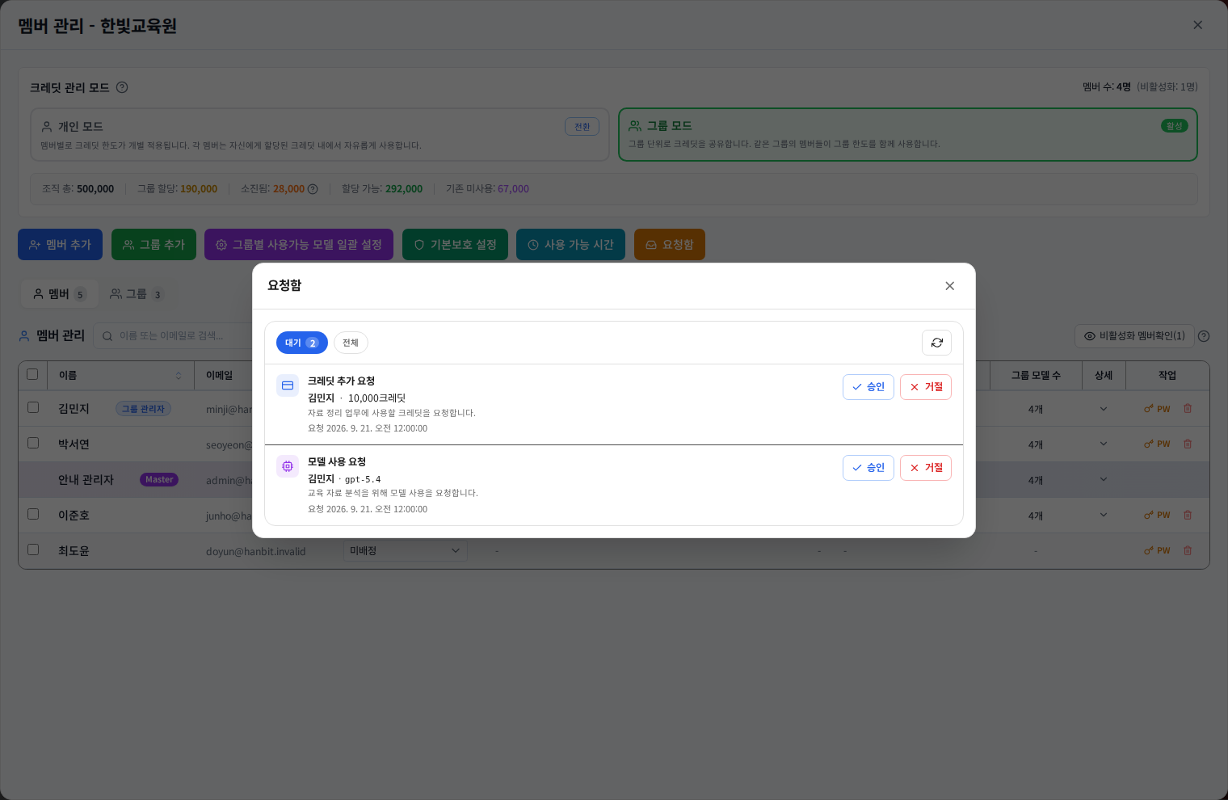The width and height of the screenshot is (1228, 800).
Task: Close the 요청함 dialog
Action: pyautogui.click(x=949, y=286)
